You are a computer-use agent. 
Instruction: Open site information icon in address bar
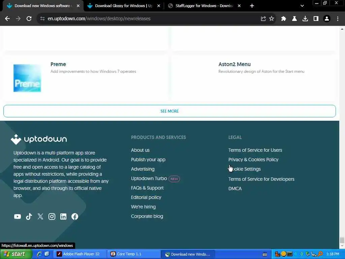(x=42, y=19)
